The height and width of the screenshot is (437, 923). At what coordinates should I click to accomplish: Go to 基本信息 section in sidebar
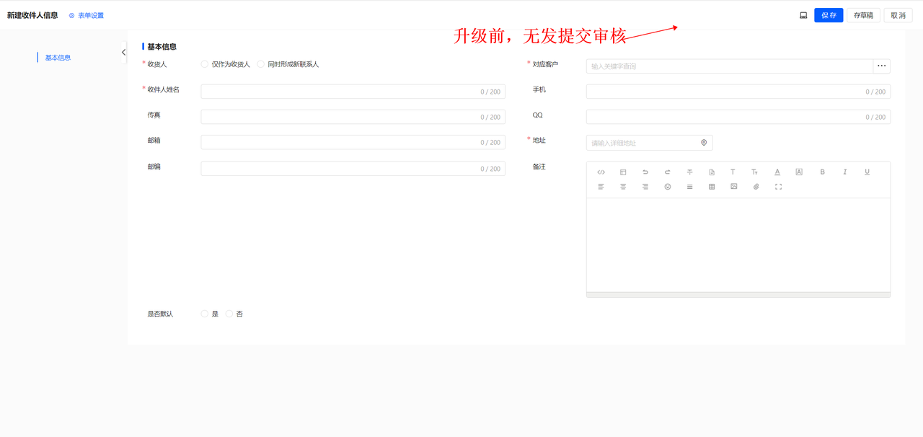coord(58,58)
